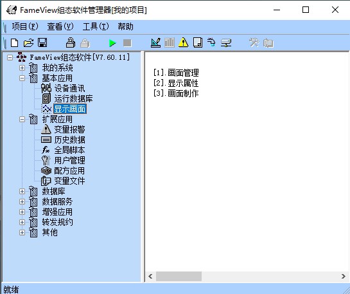Expand the 数据服务 tree node
This screenshot has width=350, height=294.
point(22,201)
